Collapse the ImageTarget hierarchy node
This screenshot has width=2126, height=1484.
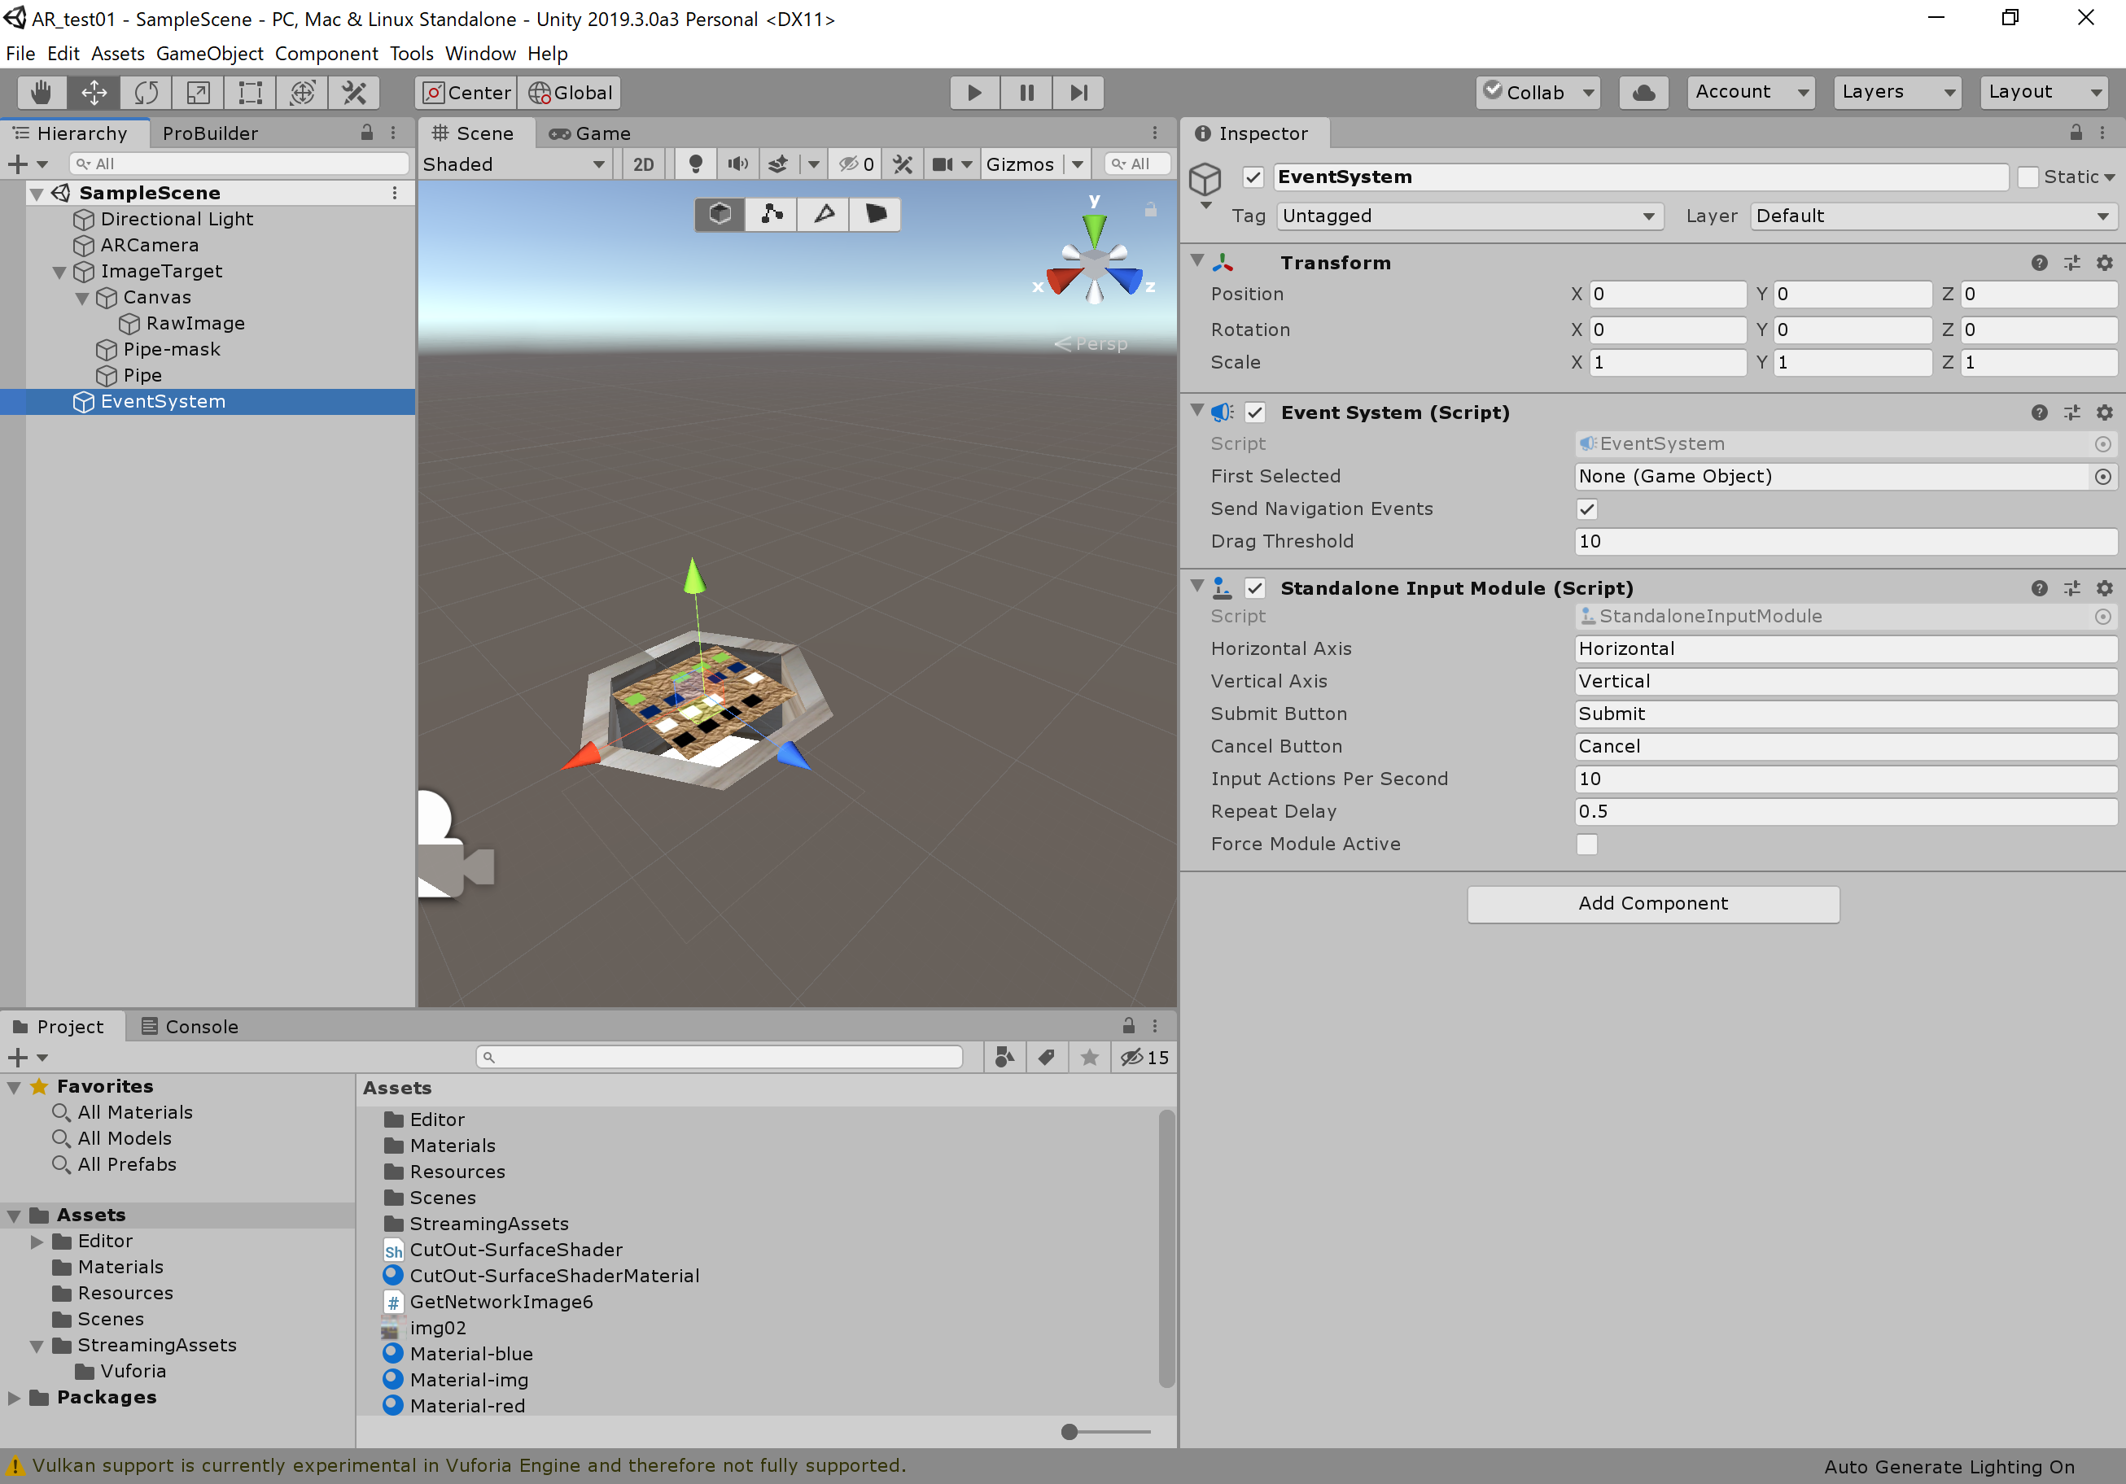pyautogui.click(x=59, y=273)
